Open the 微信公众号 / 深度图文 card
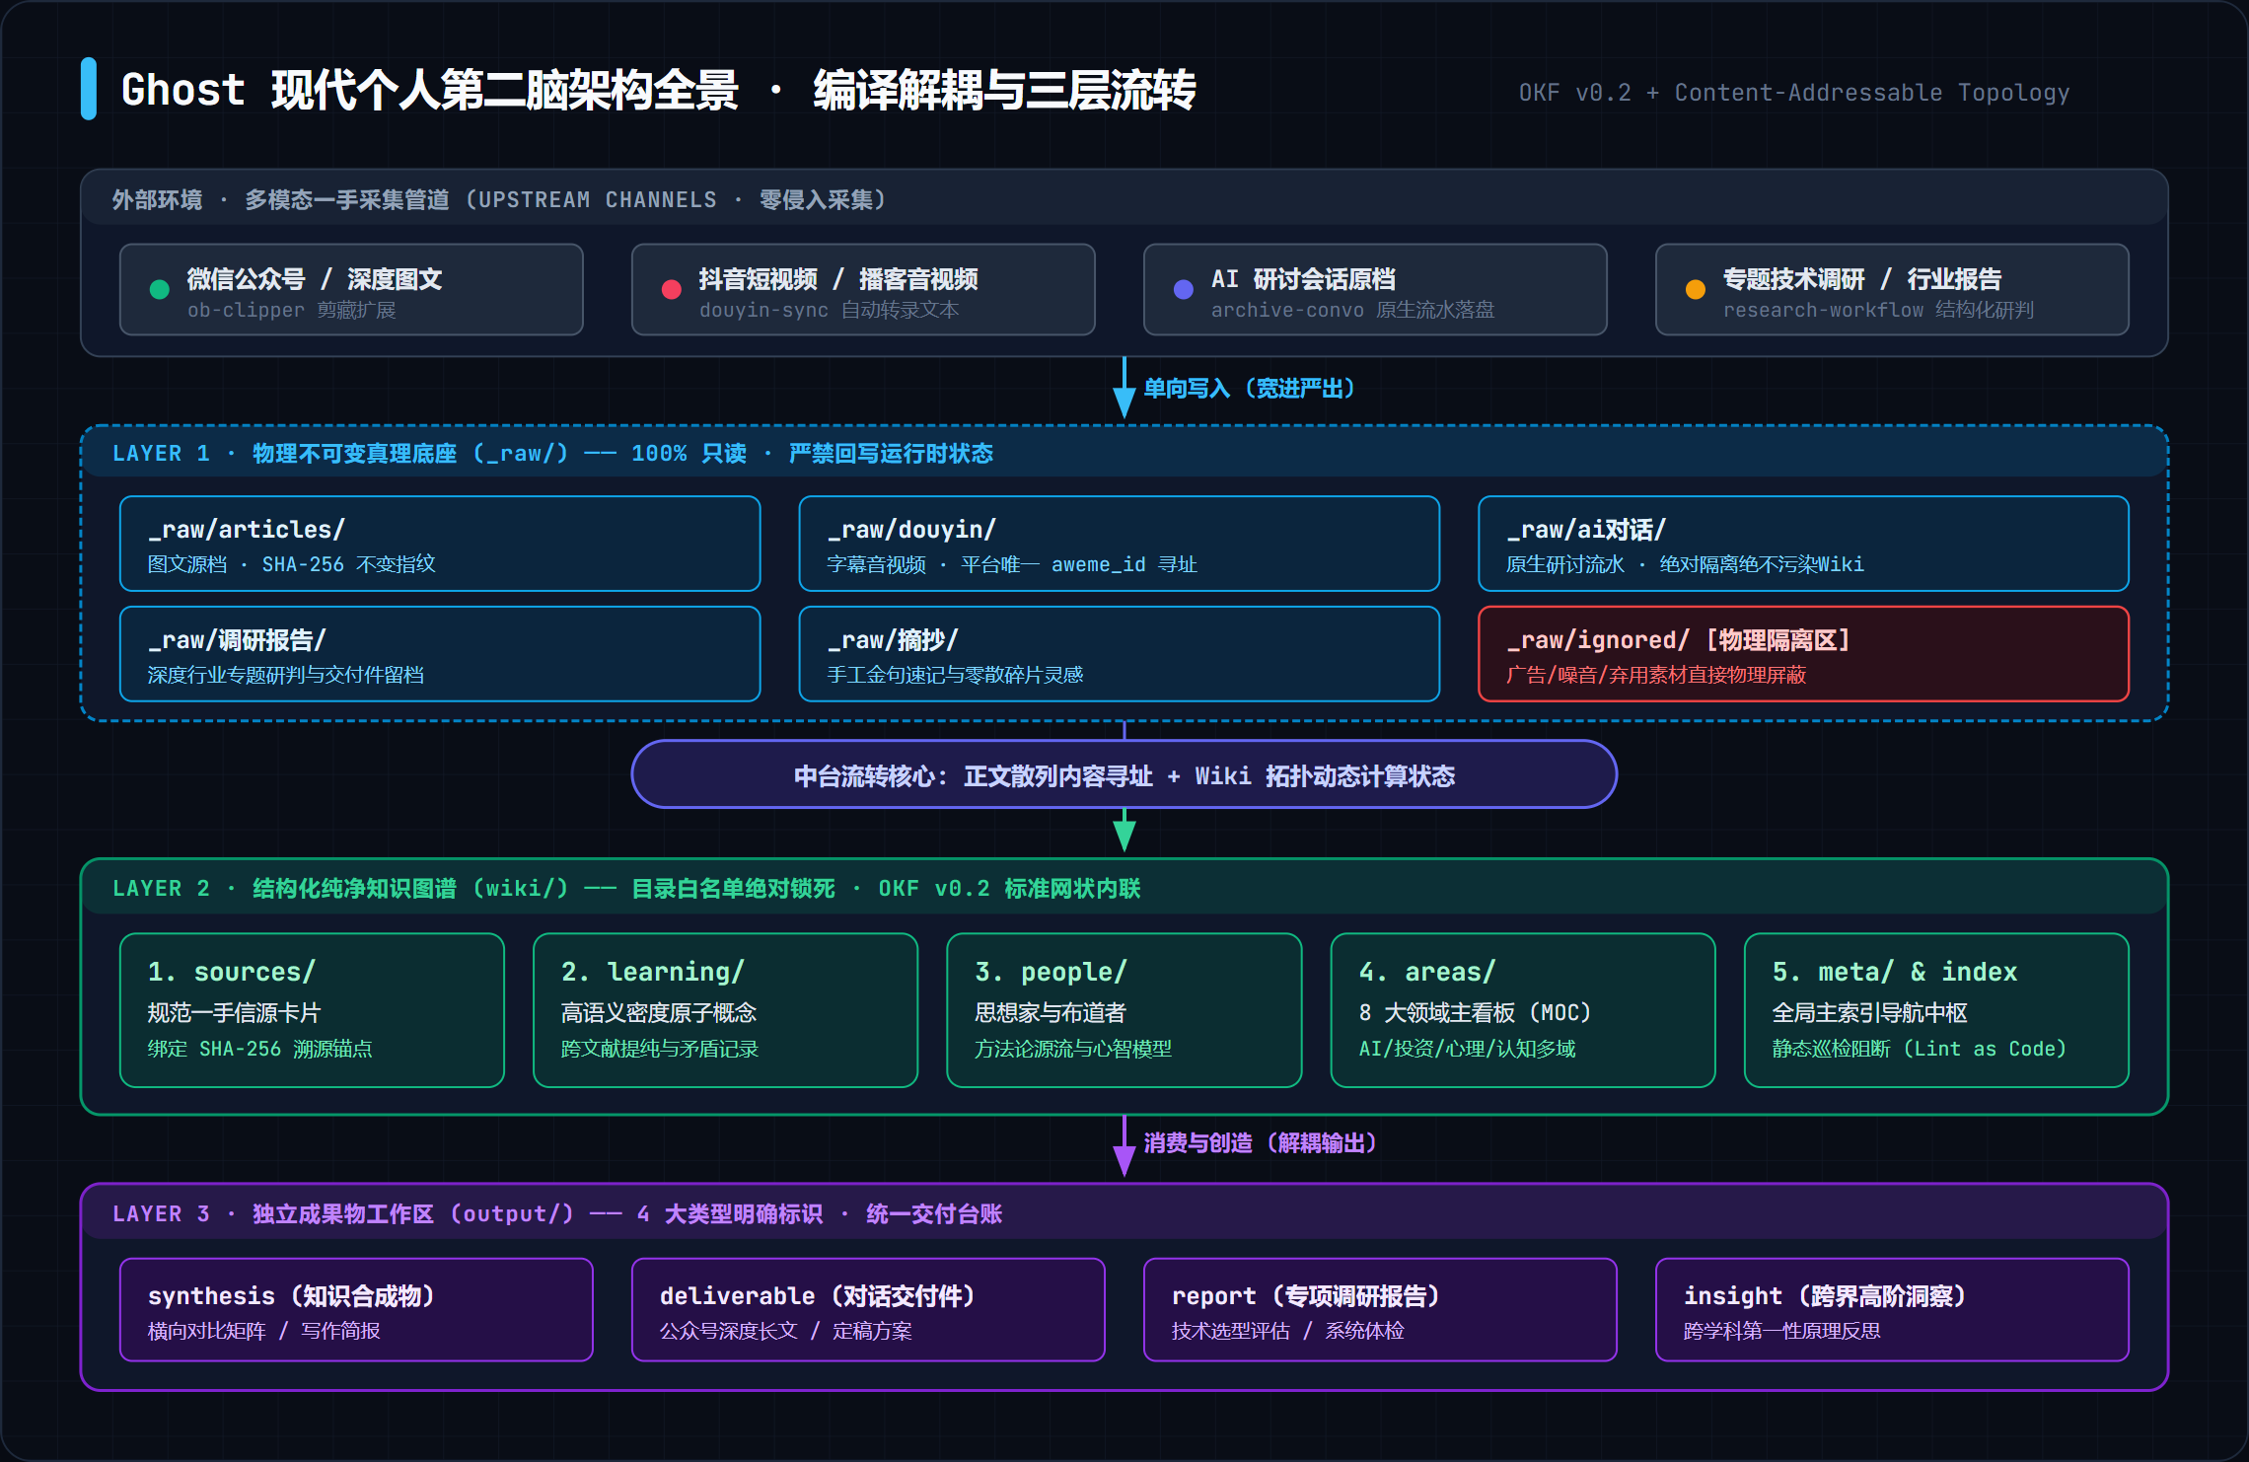 (351, 289)
